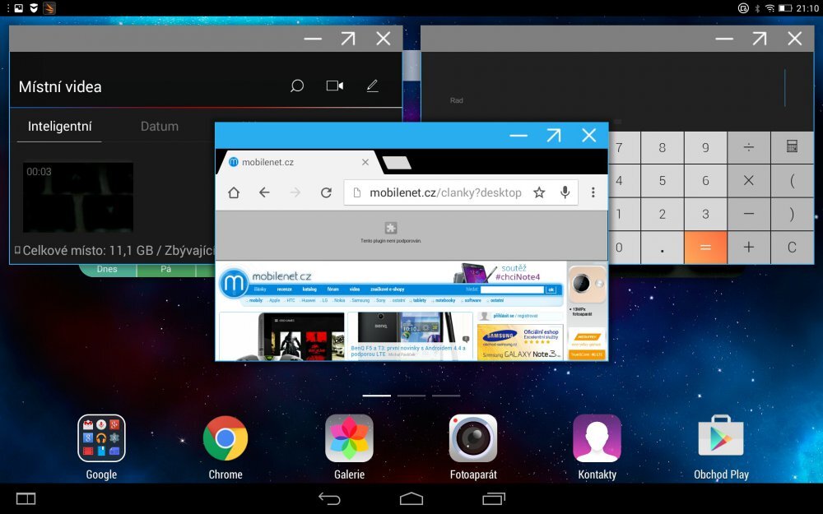Image resolution: width=823 pixels, height=514 pixels.
Task: Open the Kontakty app
Action: (597, 438)
